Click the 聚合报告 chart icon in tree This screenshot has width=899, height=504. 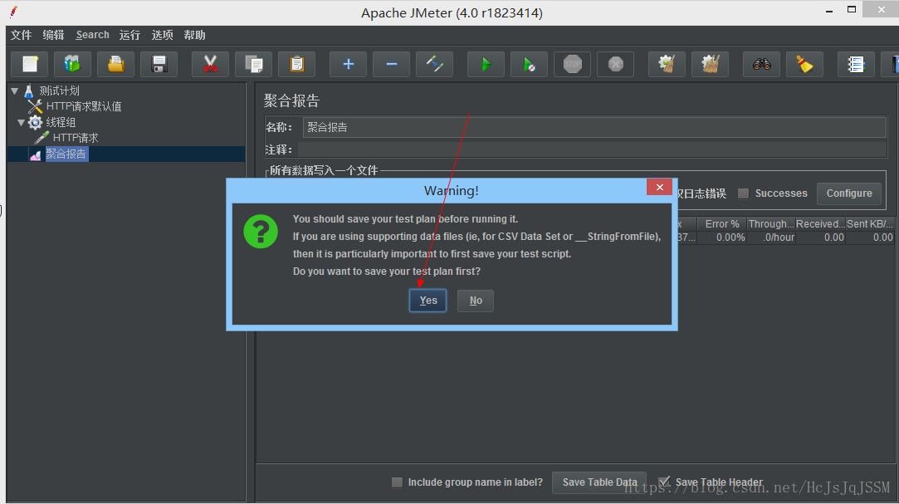click(x=36, y=154)
